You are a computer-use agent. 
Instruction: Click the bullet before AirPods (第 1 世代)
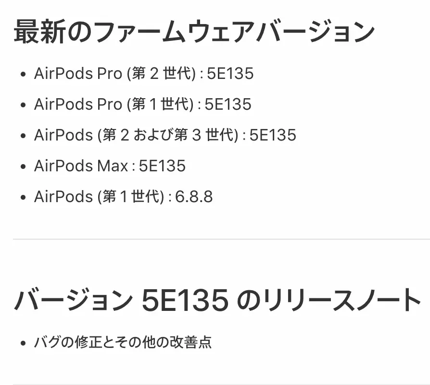23,197
